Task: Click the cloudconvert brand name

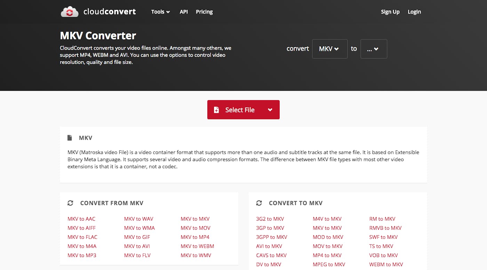Action: pos(110,12)
